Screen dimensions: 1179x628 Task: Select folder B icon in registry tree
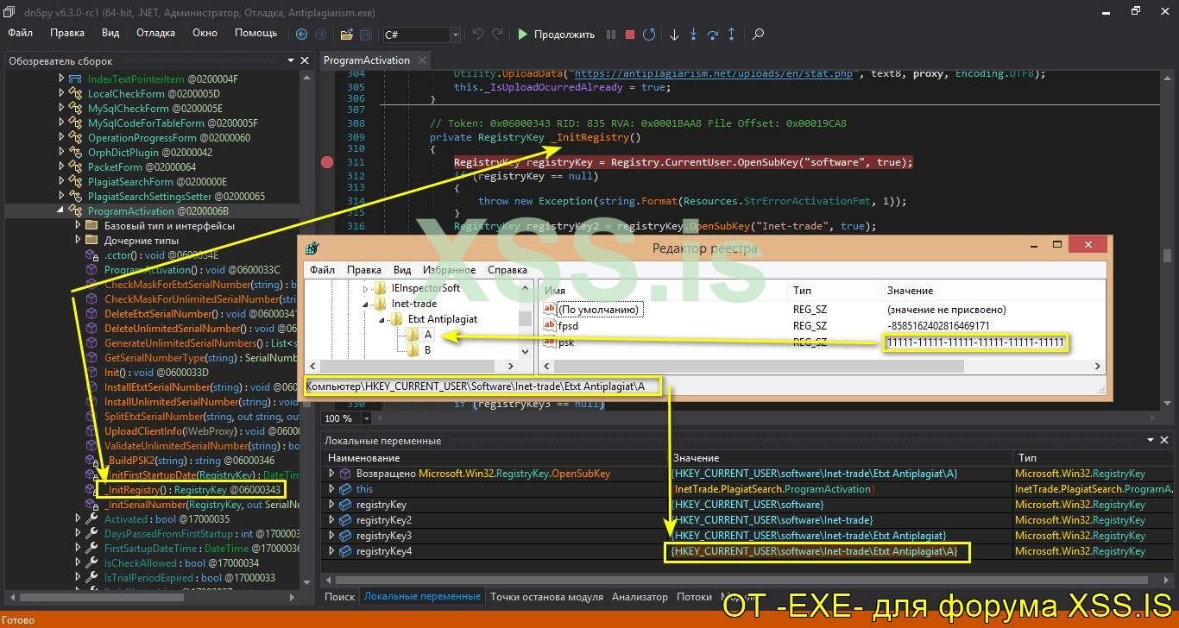tap(413, 350)
